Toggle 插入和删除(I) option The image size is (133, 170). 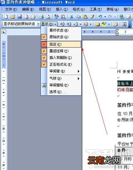[x=61, y=58]
